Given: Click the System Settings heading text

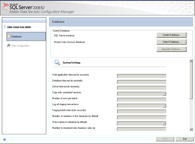Looking at the screenshot, I should coord(72,63).
